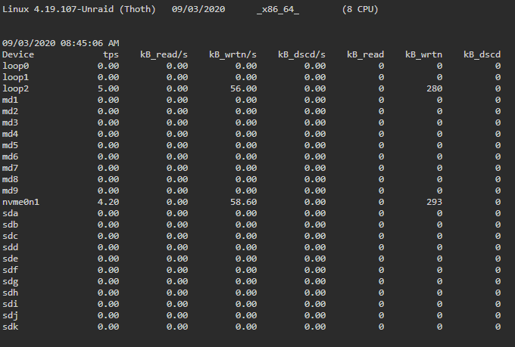Click the device name "sdd"

10,247
